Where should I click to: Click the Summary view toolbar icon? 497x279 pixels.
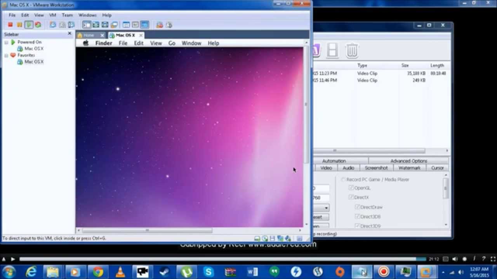point(126,25)
